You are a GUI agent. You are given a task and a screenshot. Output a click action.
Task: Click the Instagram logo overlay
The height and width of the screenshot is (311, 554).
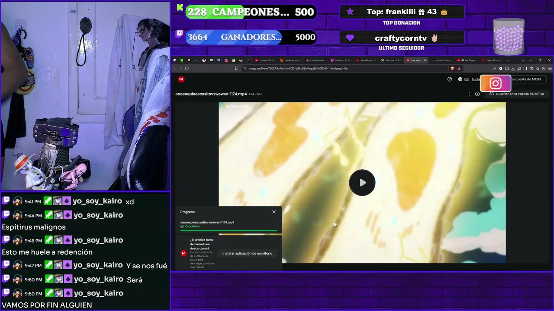pyautogui.click(x=496, y=83)
